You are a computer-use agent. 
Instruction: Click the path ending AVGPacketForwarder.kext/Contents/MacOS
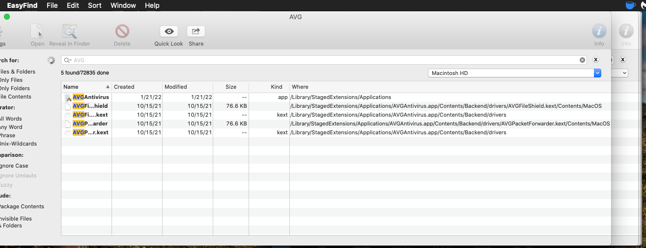[450, 124]
